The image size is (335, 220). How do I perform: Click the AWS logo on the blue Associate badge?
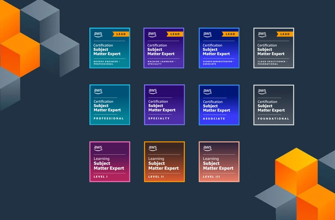[x=207, y=91]
